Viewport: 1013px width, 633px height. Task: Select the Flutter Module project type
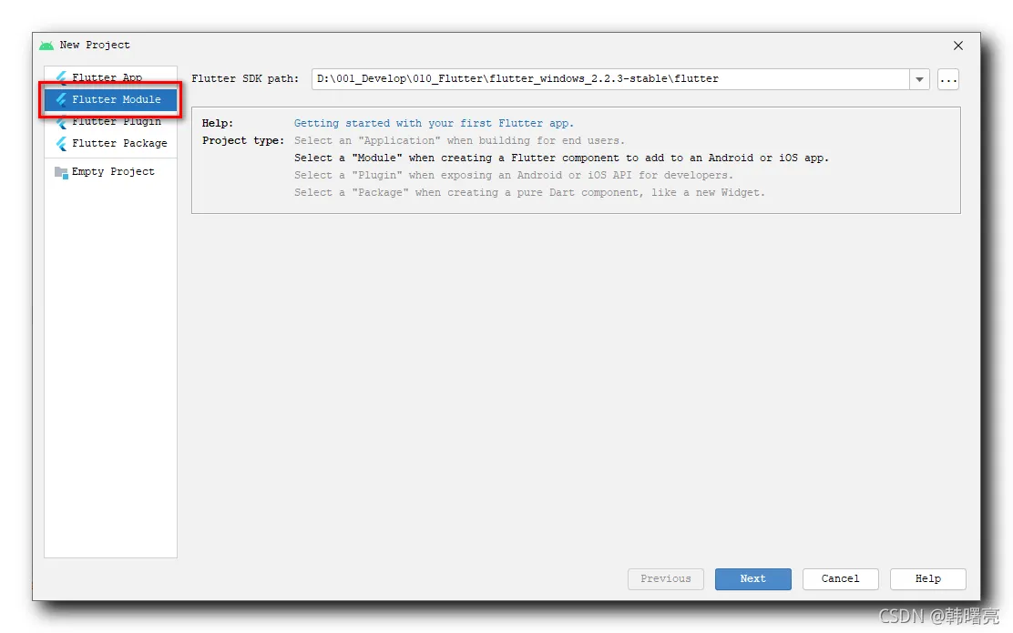[110, 99]
